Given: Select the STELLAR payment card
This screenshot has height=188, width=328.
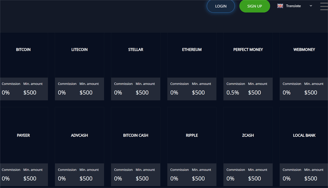Looking at the screenshot, I should (136, 66).
